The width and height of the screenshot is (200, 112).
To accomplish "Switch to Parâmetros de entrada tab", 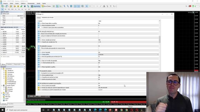I will 47,17.
